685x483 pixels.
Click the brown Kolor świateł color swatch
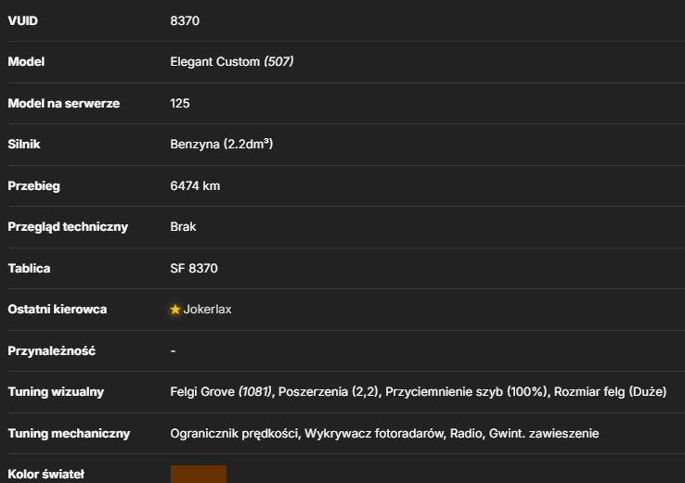click(199, 474)
